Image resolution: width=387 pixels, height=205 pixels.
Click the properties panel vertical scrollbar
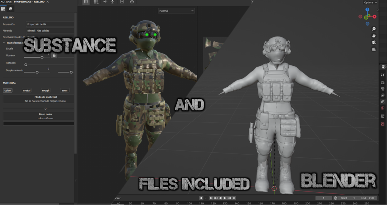pos(75,84)
